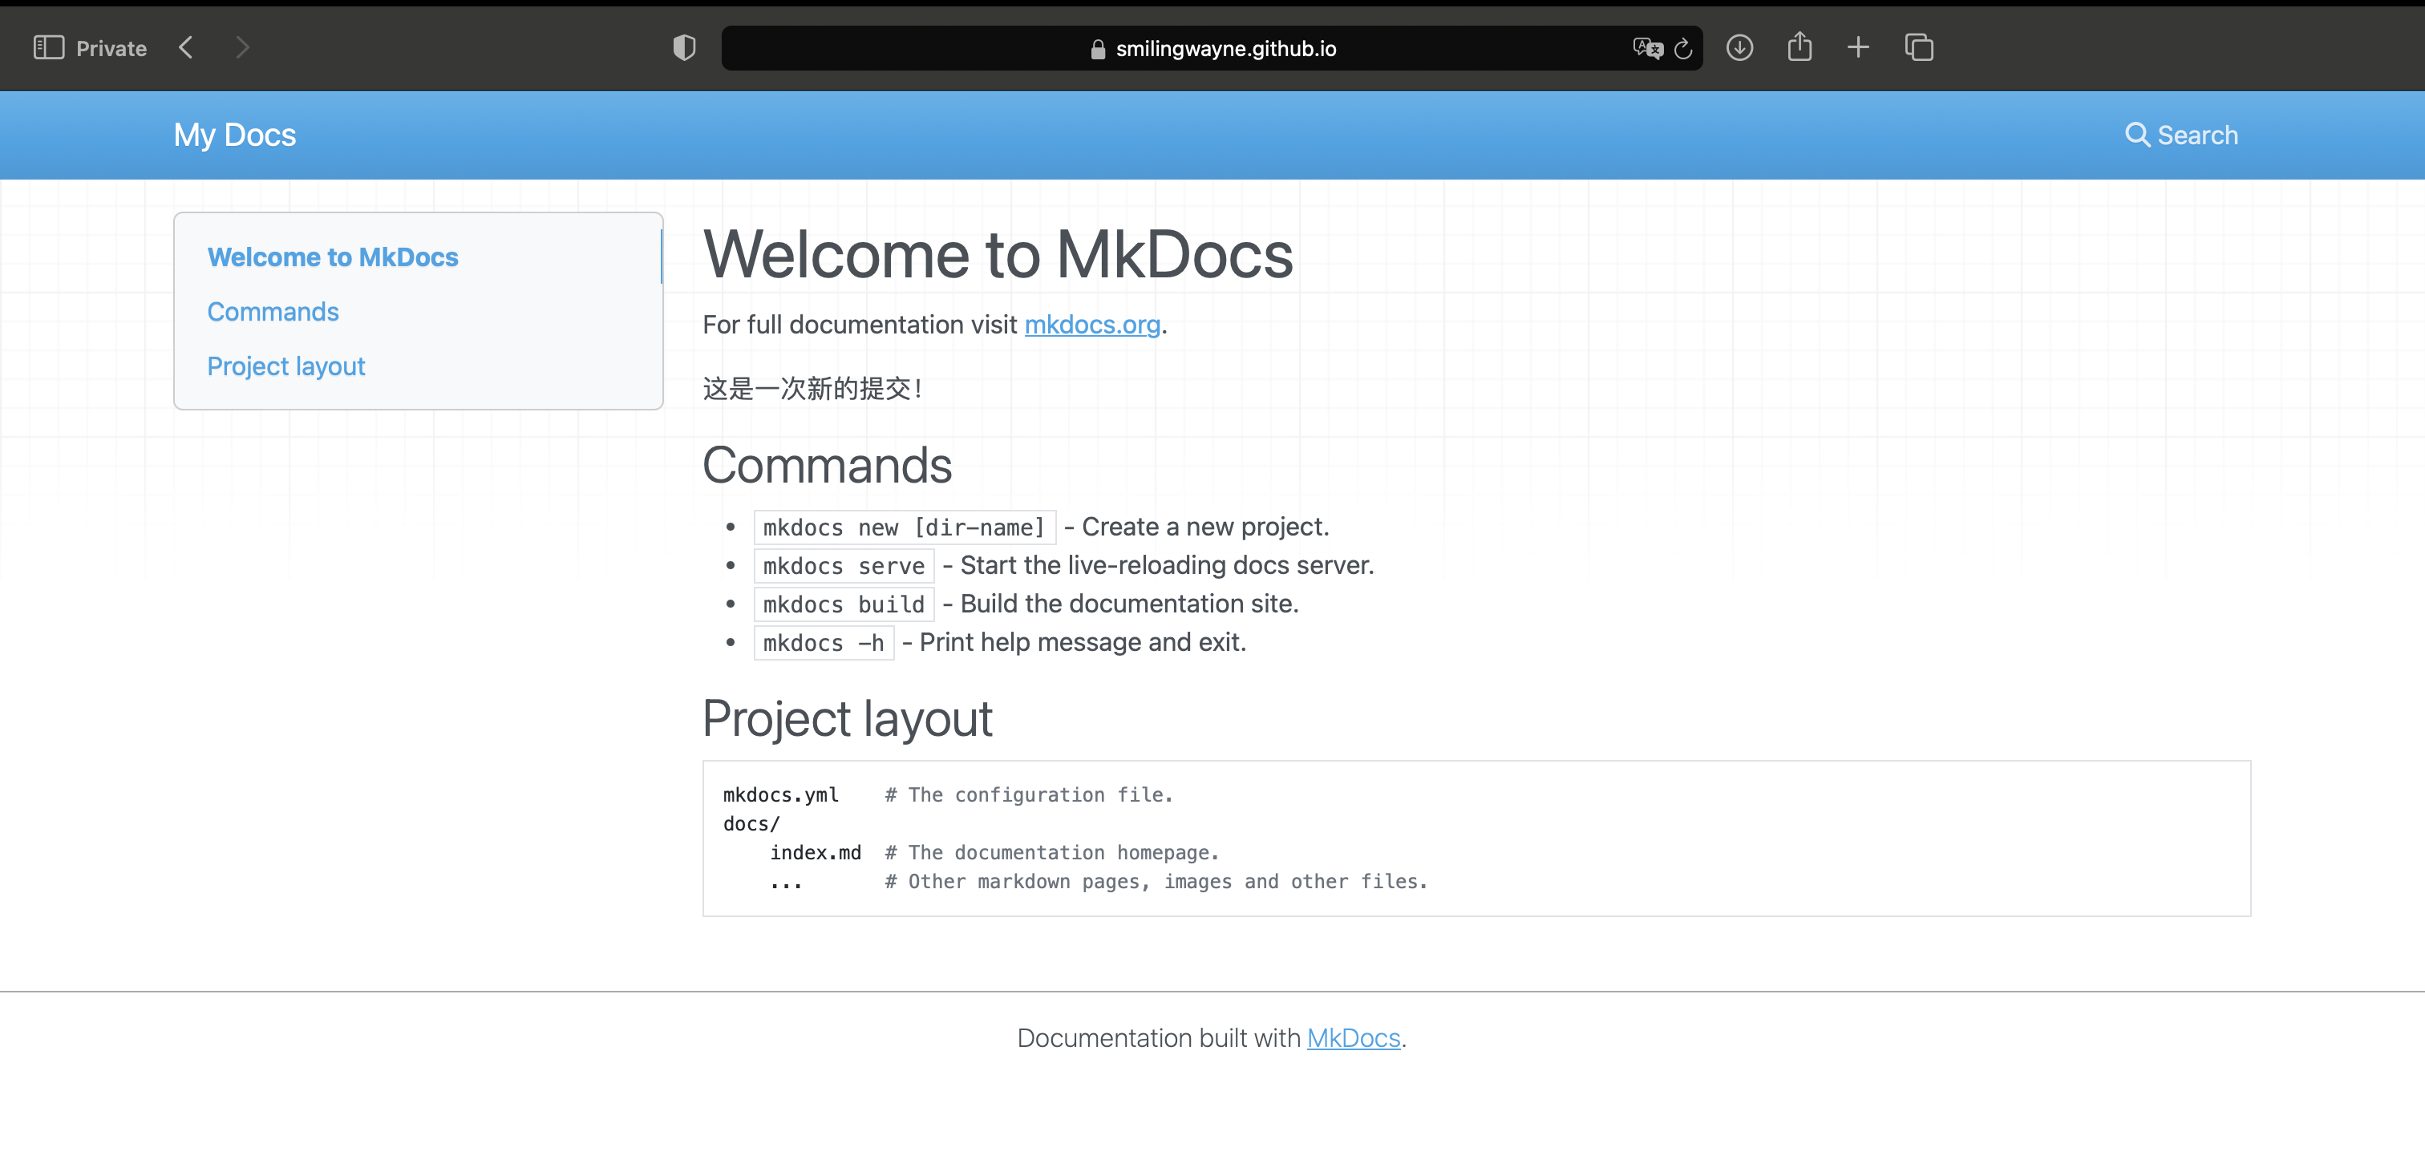Click the Private browsing label

(x=111, y=49)
